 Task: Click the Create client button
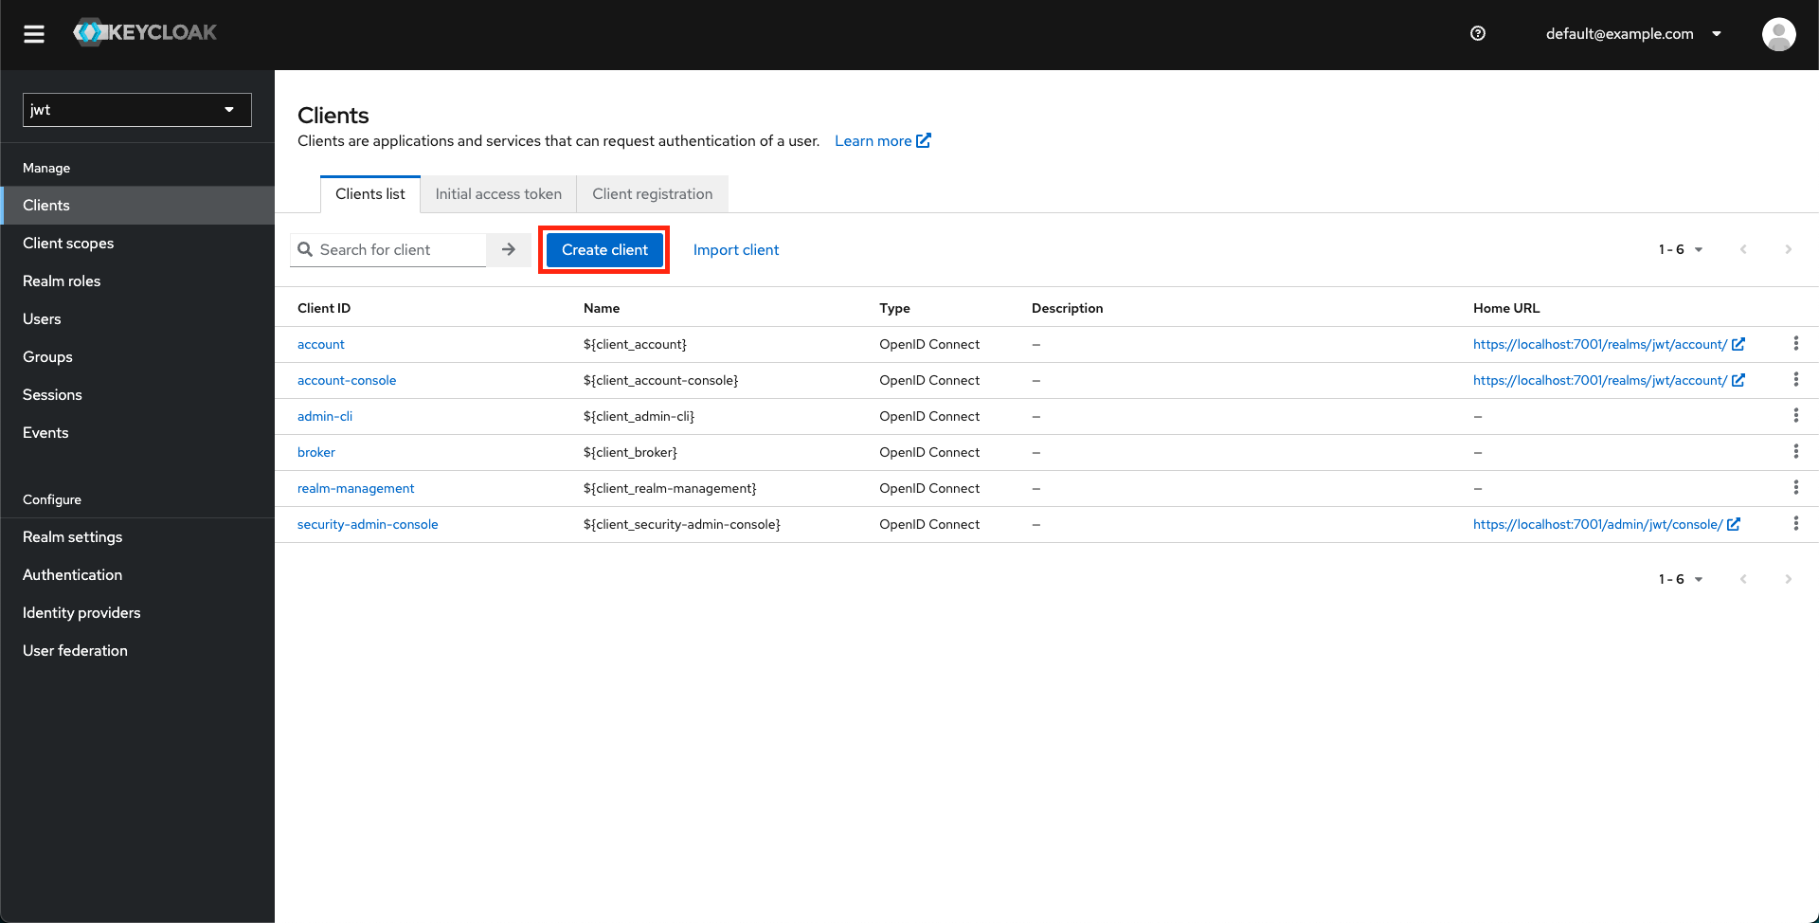pyautogui.click(x=603, y=249)
